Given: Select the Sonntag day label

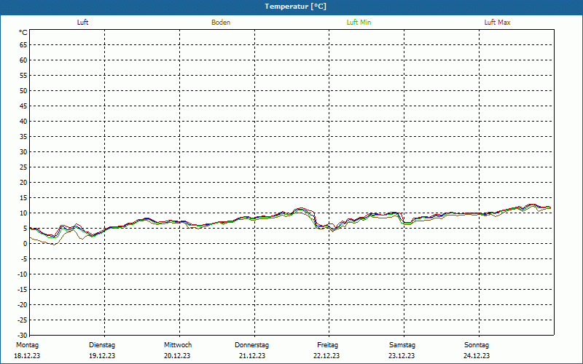Looking at the screenshot, I should click(x=477, y=345).
